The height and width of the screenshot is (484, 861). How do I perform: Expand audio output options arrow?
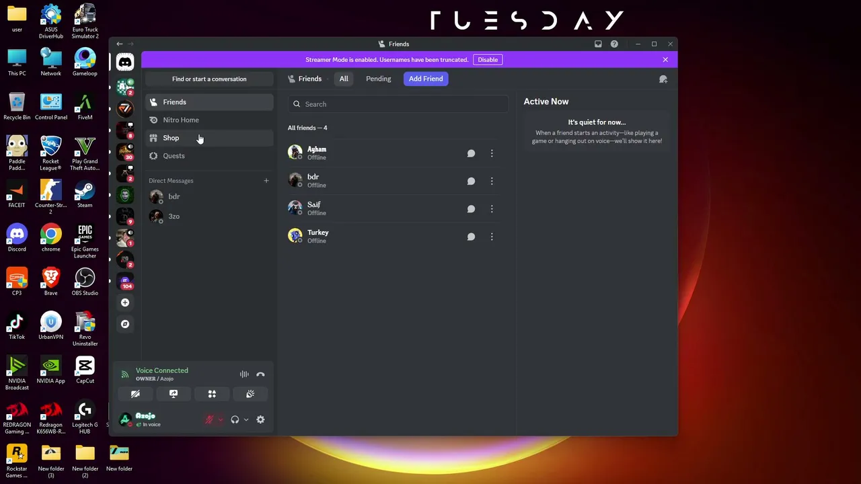point(246,420)
